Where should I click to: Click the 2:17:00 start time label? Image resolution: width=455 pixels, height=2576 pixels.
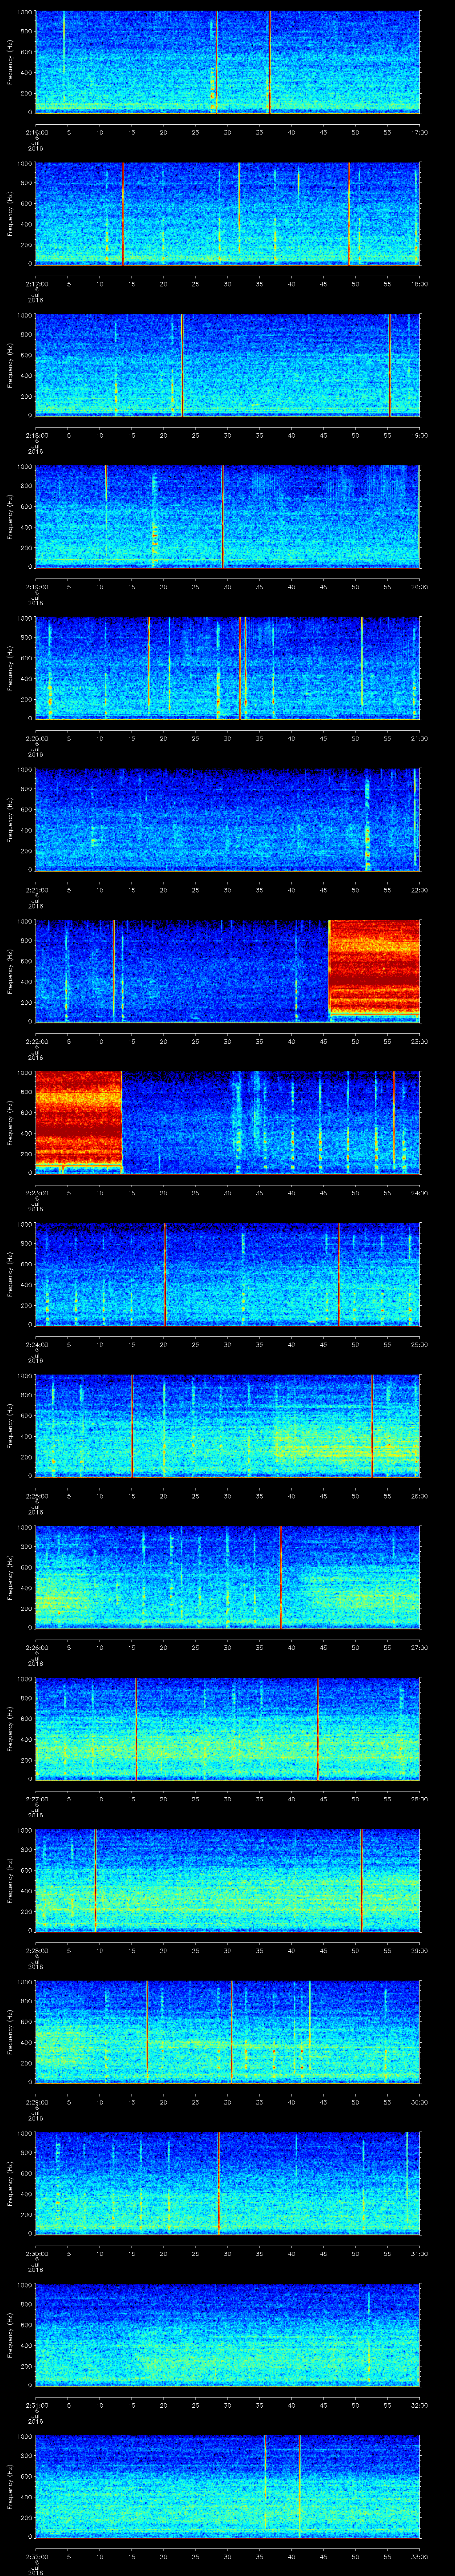[x=36, y=284]
